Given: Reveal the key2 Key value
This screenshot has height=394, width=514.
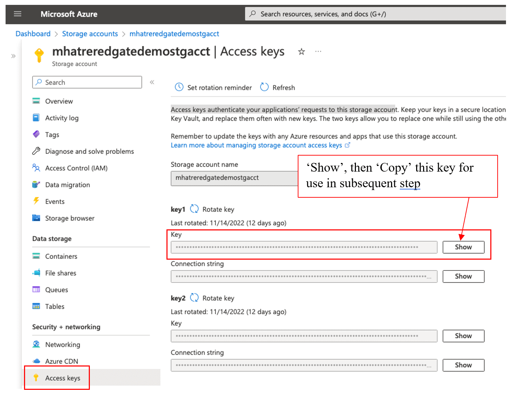Looking at the screenshot, I should (463, 336).
